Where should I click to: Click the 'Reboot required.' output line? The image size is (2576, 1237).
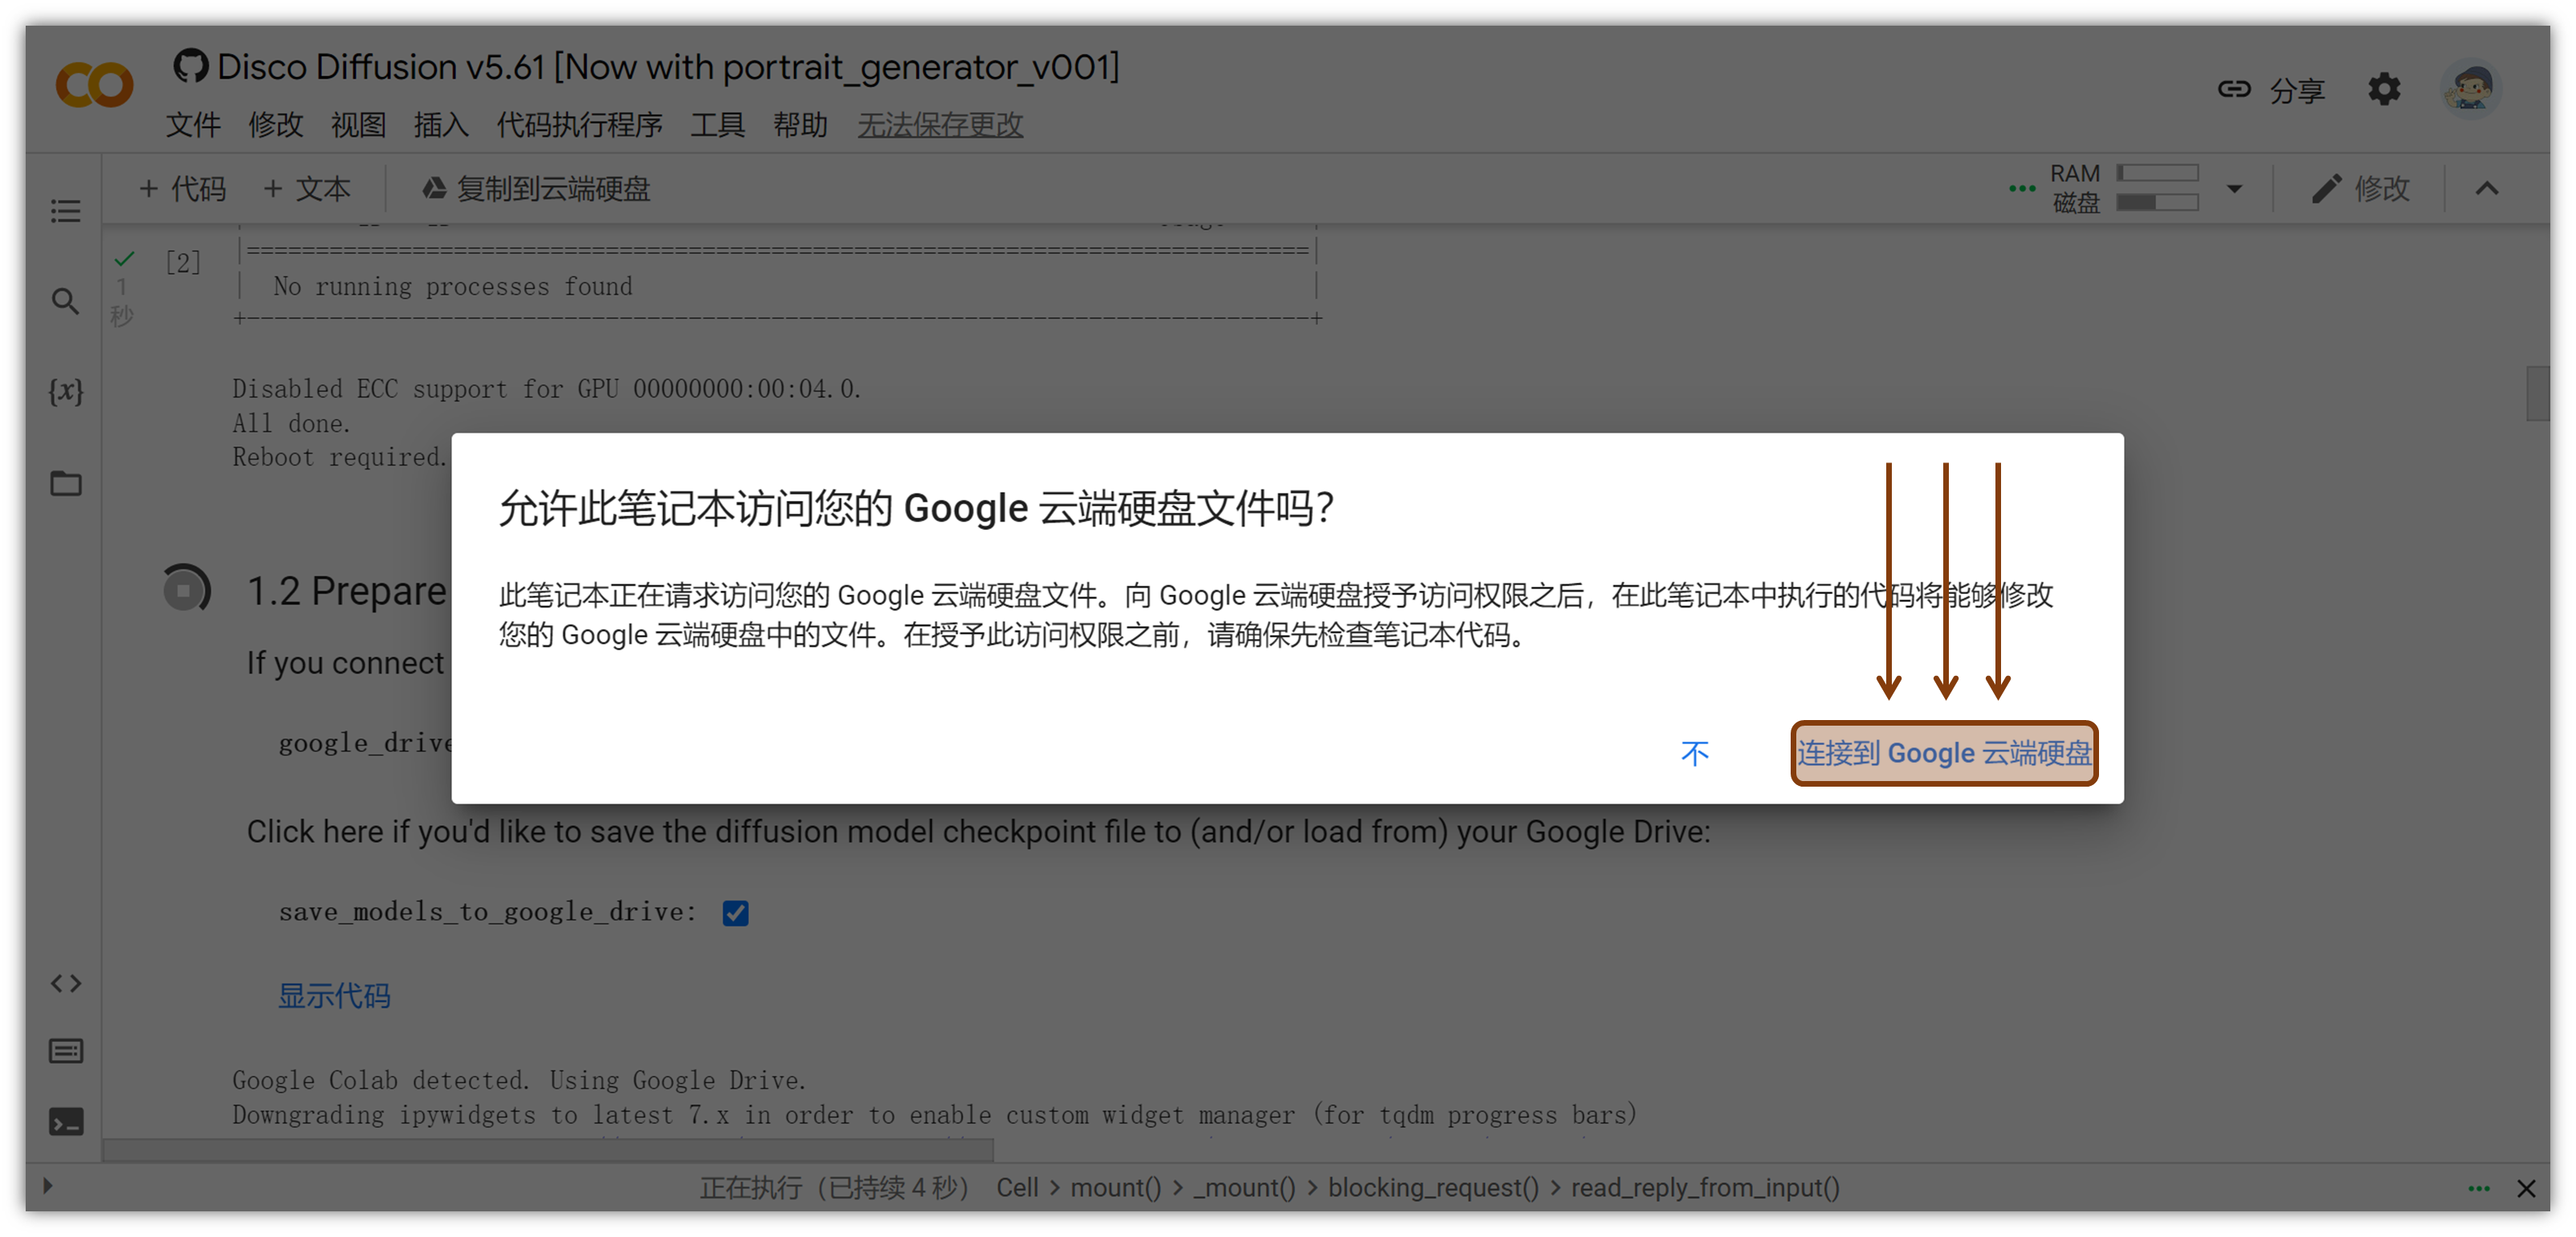(x=339, y=458)
